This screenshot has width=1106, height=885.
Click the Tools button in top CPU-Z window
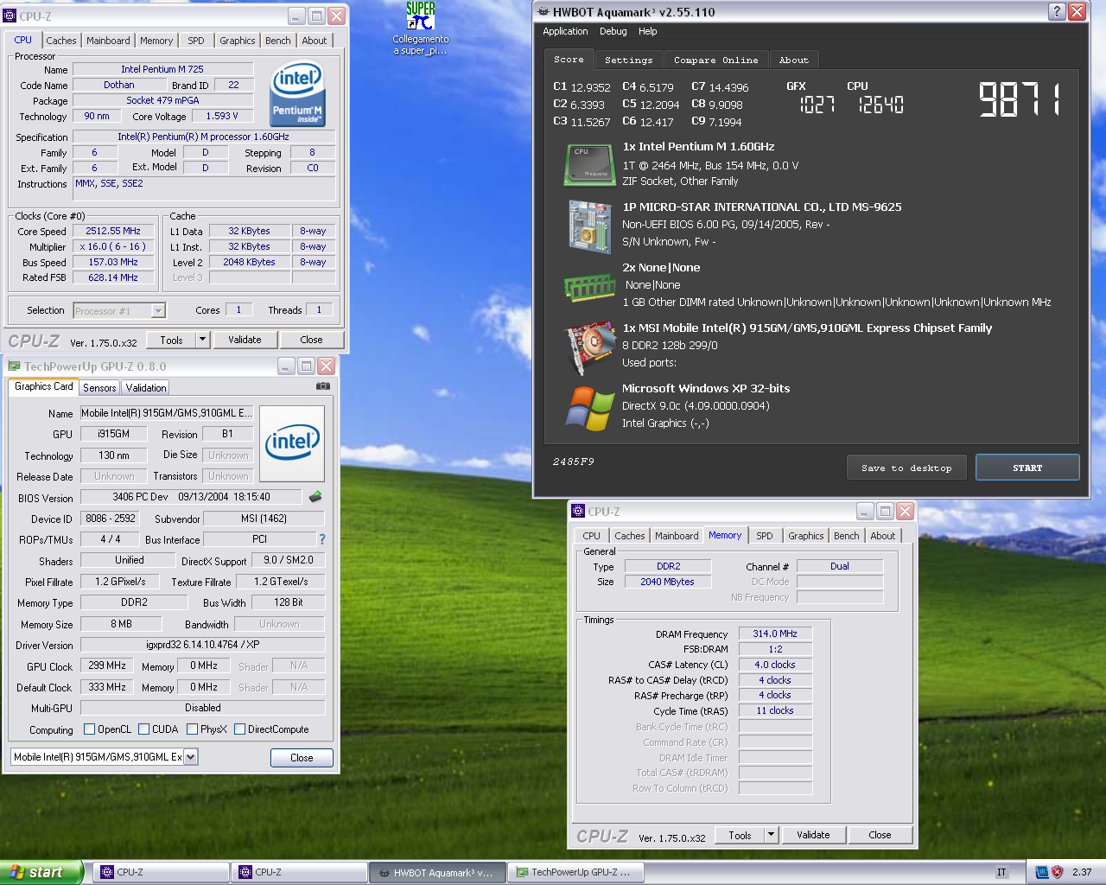point(172,340)
